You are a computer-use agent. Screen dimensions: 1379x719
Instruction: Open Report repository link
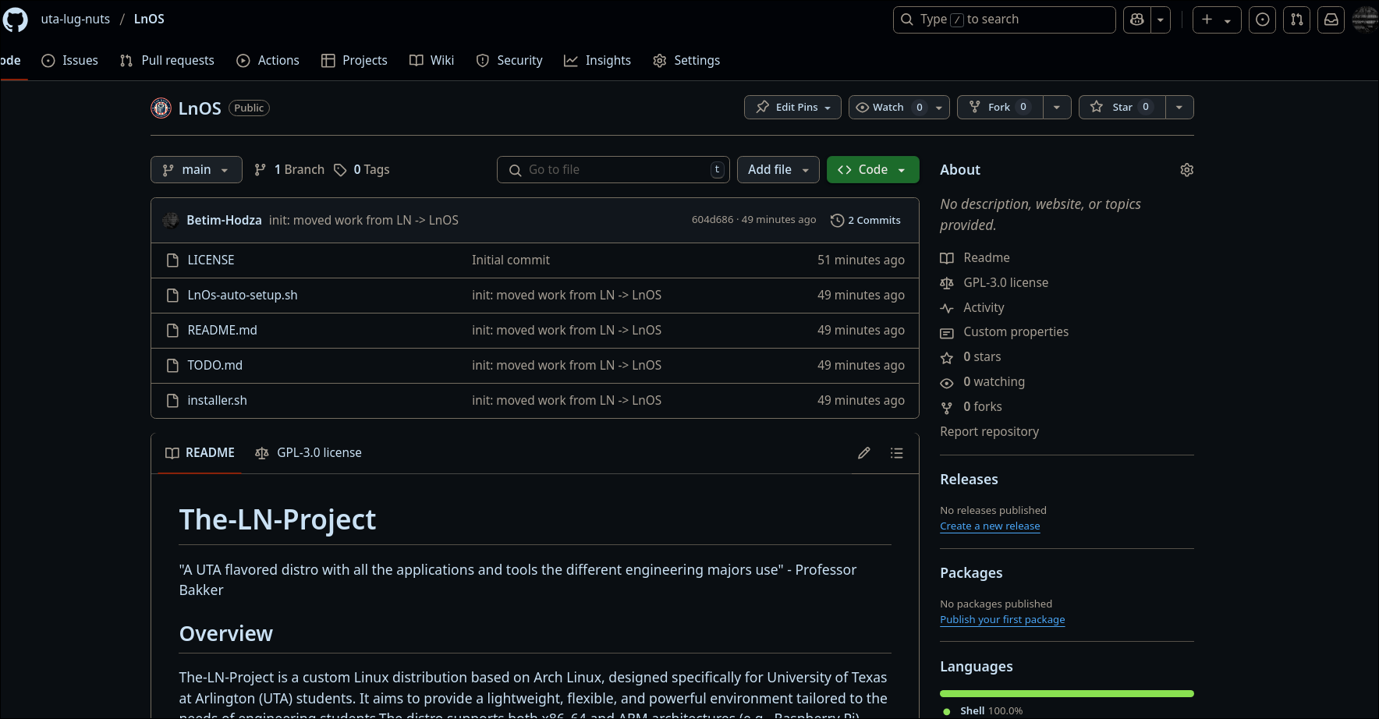989,431
